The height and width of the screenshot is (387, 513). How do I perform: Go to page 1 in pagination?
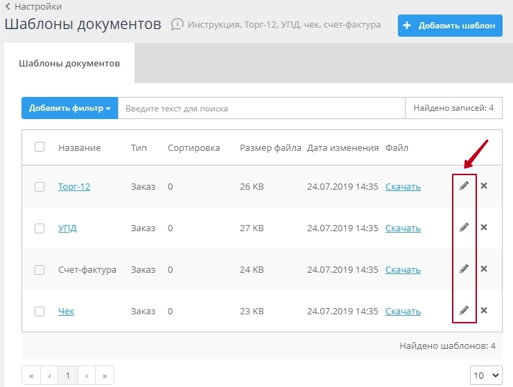[x=68, y=375]
